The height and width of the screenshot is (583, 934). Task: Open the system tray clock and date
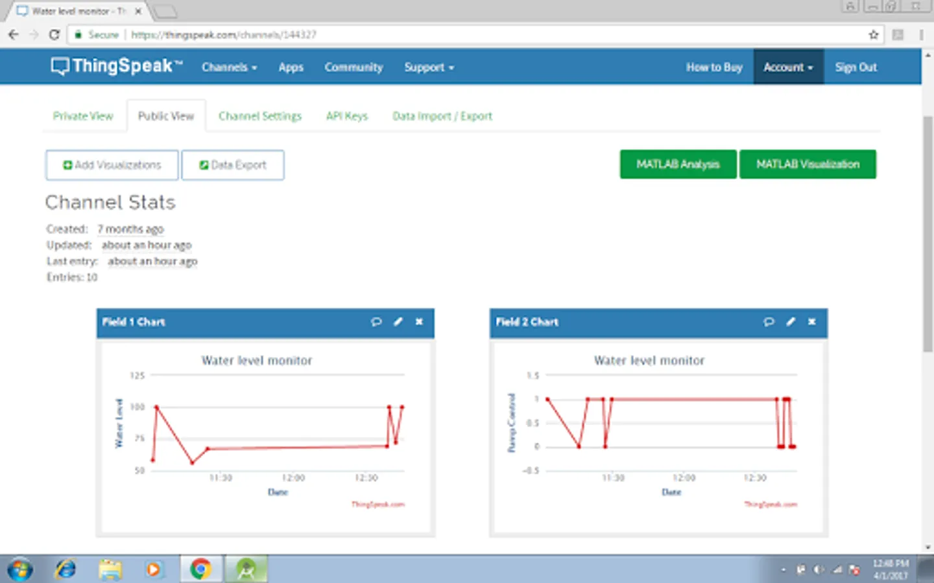pyautogui.click(x=891, y=569)
